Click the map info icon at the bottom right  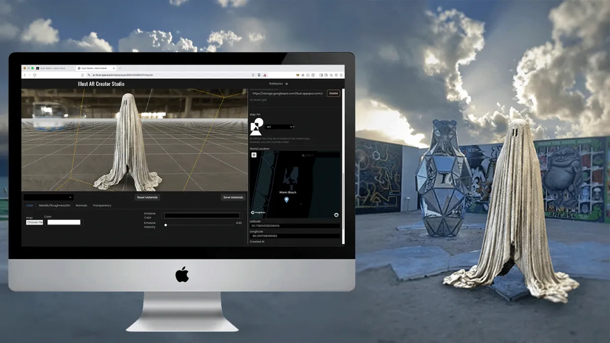click(x=337, y=215)
